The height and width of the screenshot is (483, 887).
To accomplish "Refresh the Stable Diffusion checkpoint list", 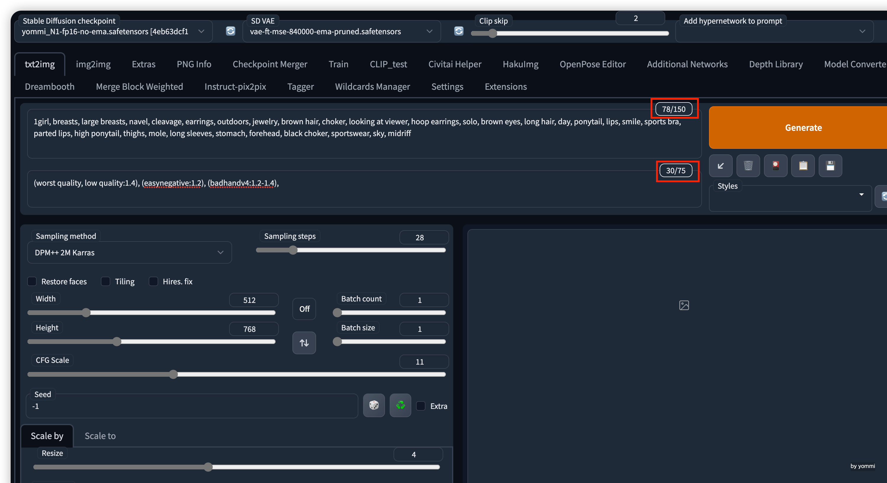I will pos(230,31).
